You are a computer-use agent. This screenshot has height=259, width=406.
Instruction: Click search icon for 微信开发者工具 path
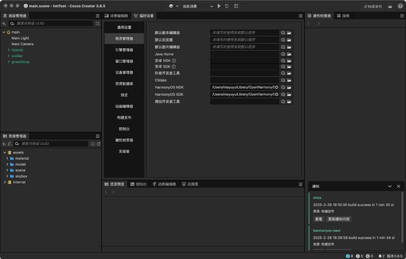click(283, 102)
